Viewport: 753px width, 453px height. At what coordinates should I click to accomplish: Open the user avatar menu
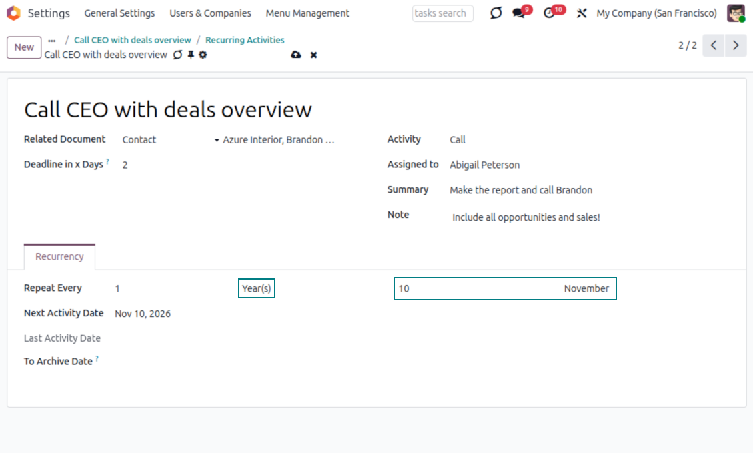tap(736, 13)
